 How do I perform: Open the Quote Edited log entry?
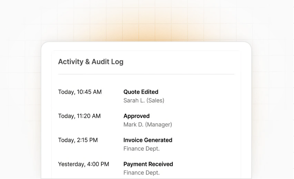click(141, 92)
